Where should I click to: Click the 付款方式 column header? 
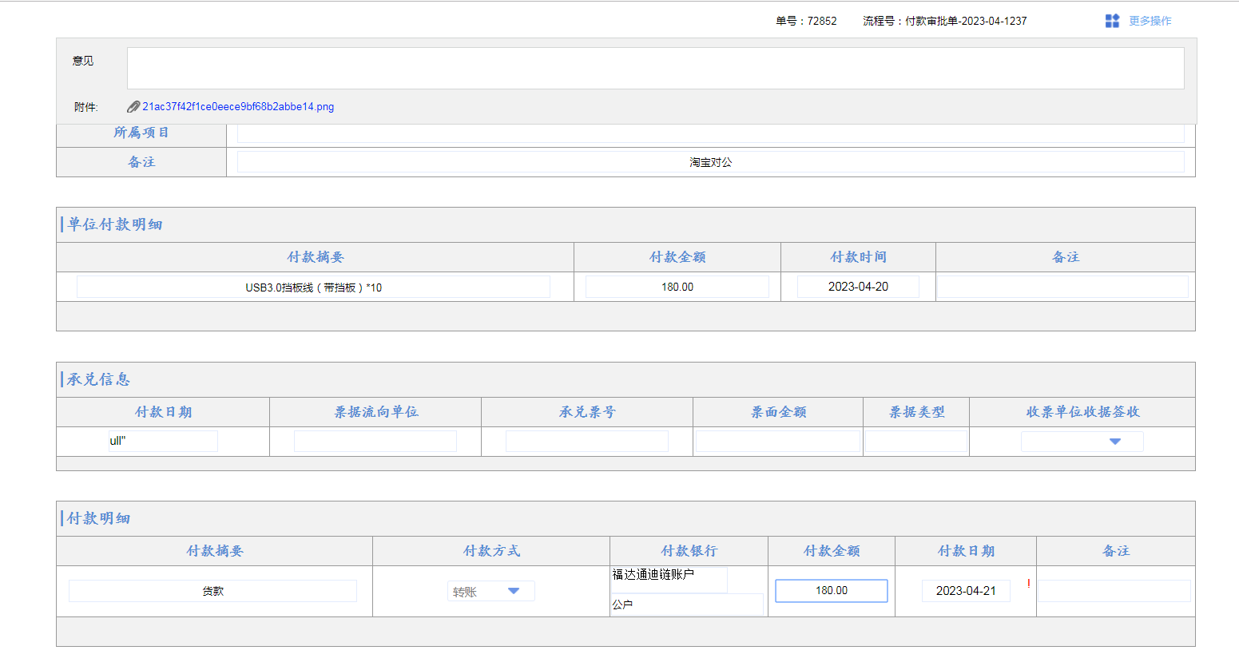point(491,551)
